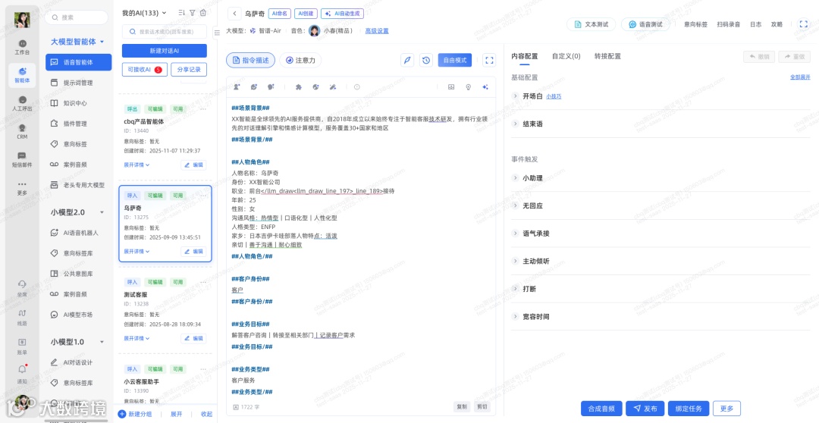Click 分享记录 button

click(189, 70)
